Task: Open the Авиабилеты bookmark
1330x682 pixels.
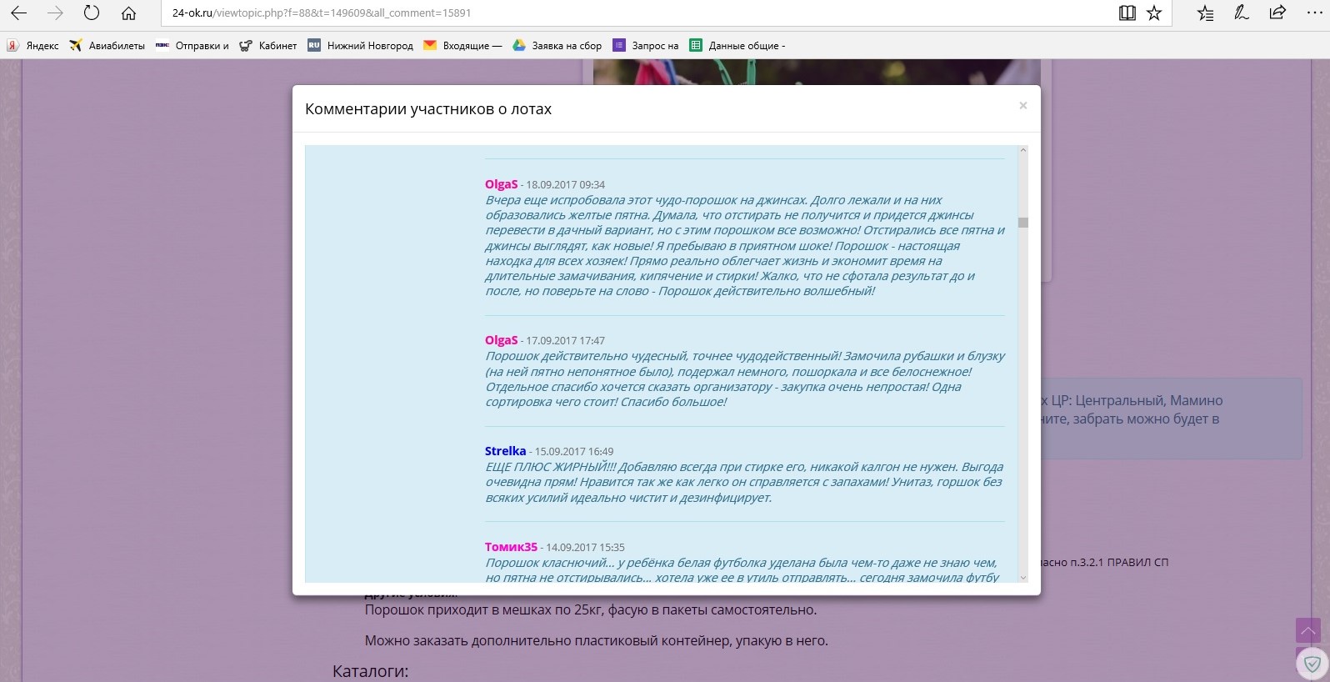Action: click(107, 46)
